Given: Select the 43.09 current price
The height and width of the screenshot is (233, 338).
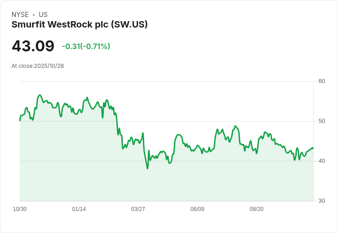Looking at the screenshot, I should 33,46.
